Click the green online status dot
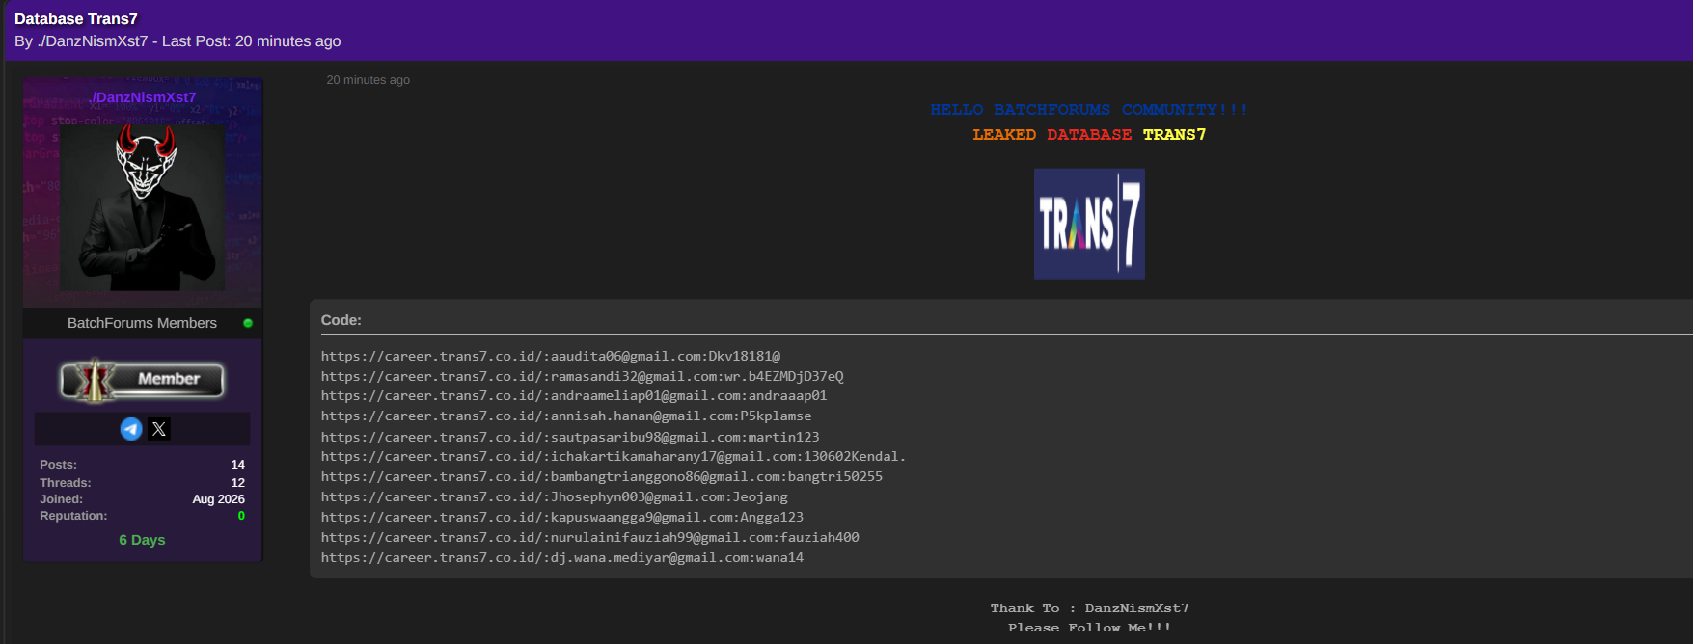Viewport: 1693px width, 644px height. point(248,323)
